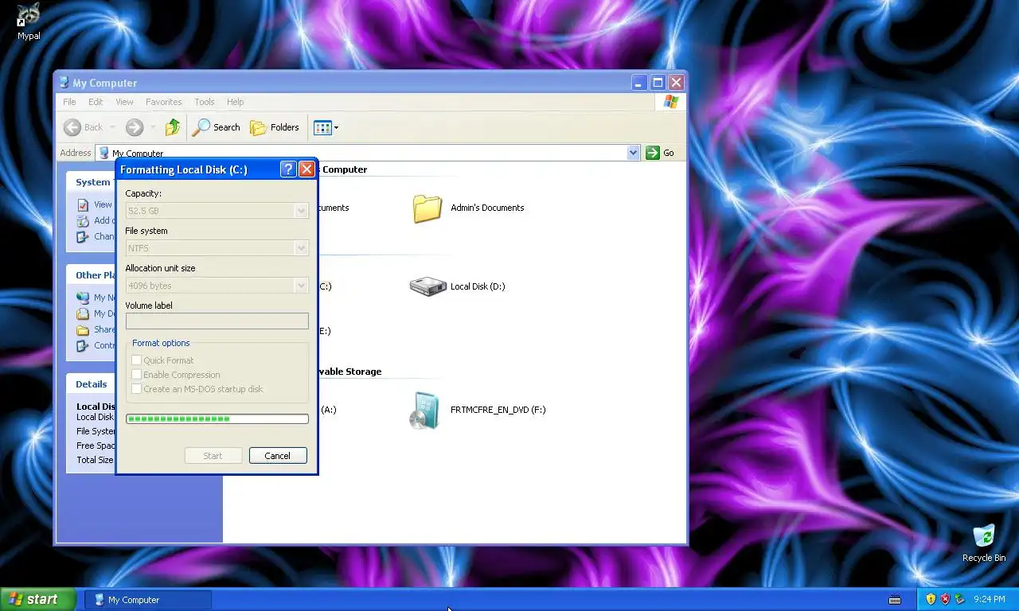Screen dimensions: 1019x611
Task: Open the Help menu
Action: click(235, 102)
